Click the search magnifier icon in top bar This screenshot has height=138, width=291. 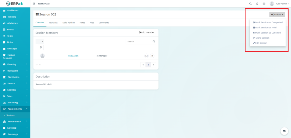(250, 4)
